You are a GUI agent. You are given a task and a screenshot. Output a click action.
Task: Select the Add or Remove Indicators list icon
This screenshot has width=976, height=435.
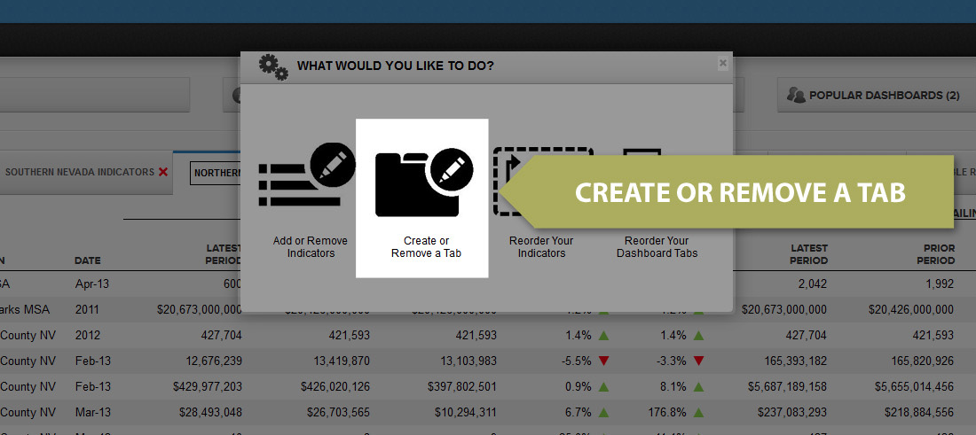coord(307,175)
